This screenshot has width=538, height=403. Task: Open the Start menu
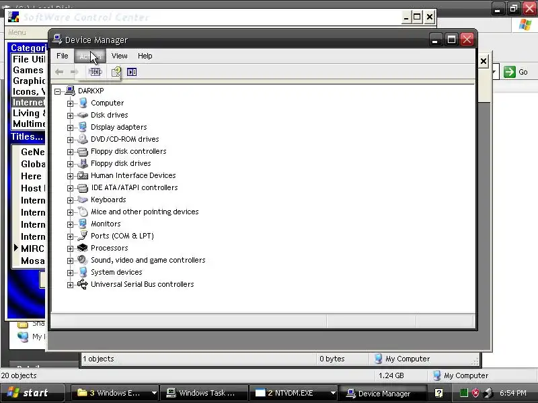pyautogui.click(x=32, y=393)
